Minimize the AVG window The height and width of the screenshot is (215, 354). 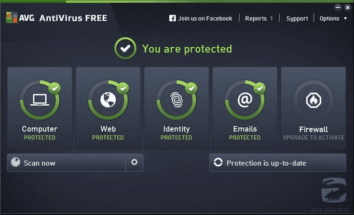coord(338,7)
